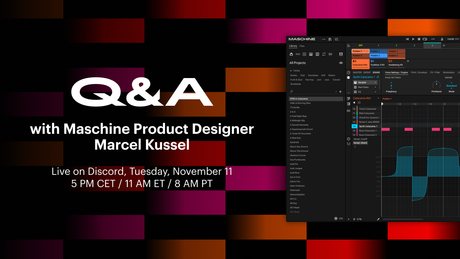Toggle the browser panel icon in header
Screen dimensions: 460x259
330,39
